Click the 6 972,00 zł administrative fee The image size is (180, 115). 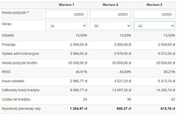pyautogui.click(x=167, y=54)
